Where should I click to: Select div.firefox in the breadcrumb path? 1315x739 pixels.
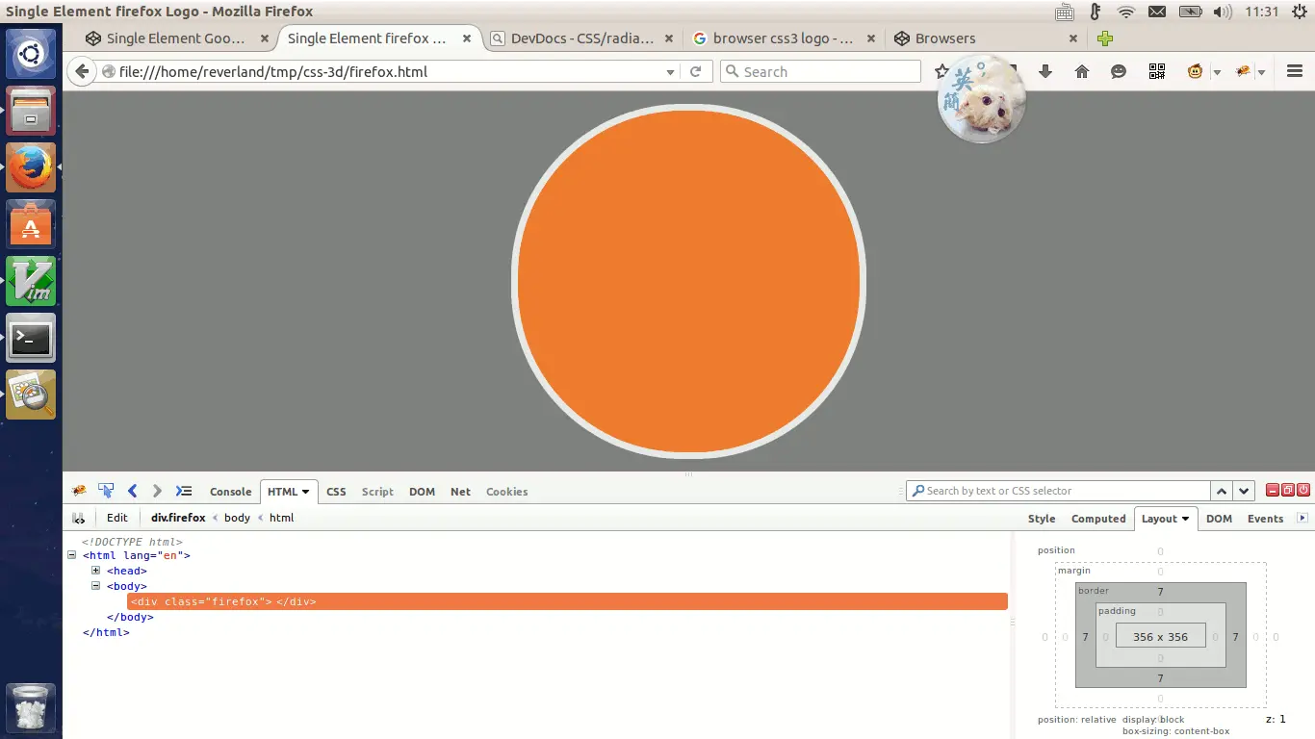(178, 518)
